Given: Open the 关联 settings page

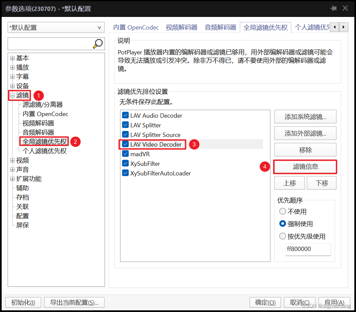Looking at the screenshot, I should point(23,207).
